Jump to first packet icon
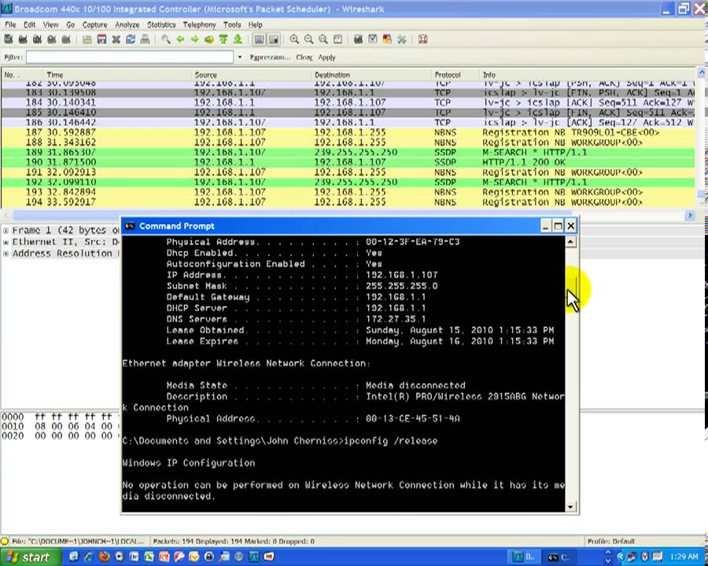 [x=223, y=40]
